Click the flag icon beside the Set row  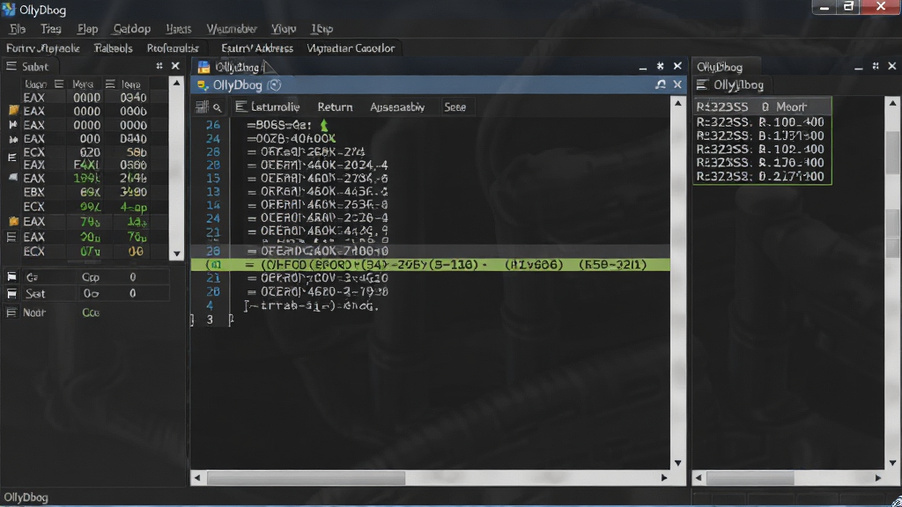coord(11,294)
